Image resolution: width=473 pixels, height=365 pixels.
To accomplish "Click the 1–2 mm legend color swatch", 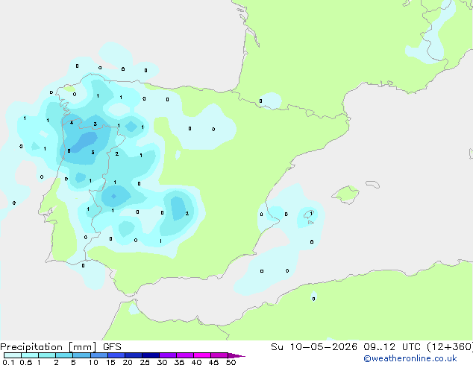I will pyautogui.click(x=47, y=355).
